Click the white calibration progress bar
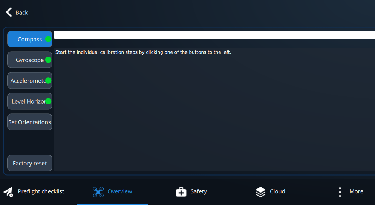 pyautogui.click(x=214, y=35)
